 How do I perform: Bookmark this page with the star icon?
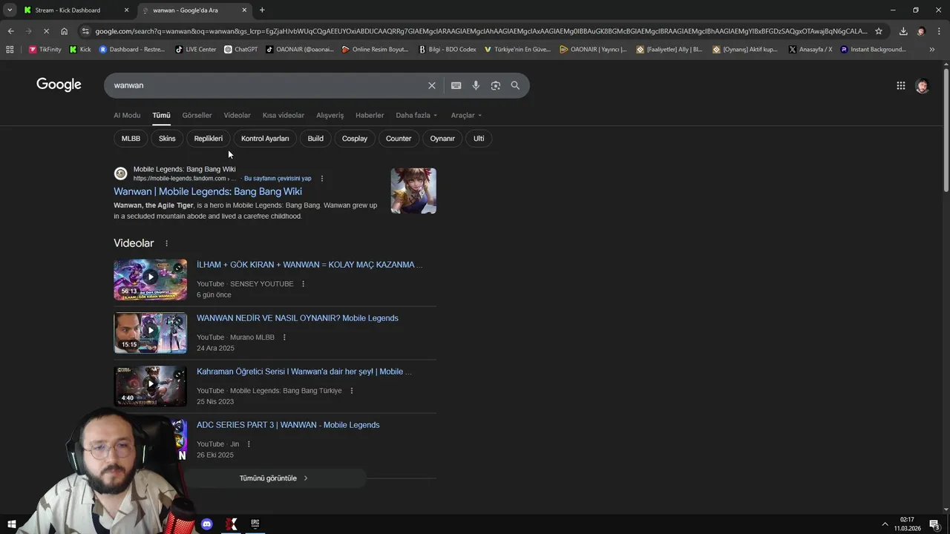(x=879, y=31)
